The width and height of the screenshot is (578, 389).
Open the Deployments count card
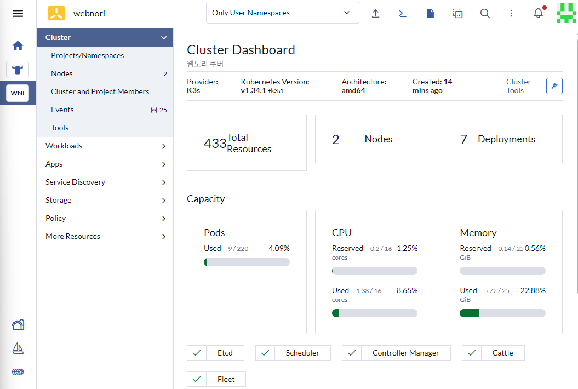coord(502,139)
